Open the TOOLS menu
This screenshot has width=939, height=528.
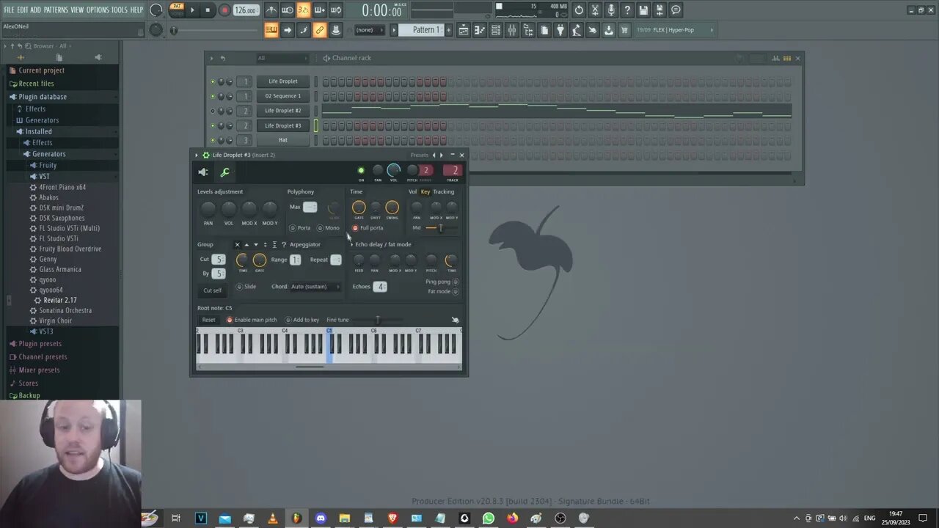[x=119, y=10]
